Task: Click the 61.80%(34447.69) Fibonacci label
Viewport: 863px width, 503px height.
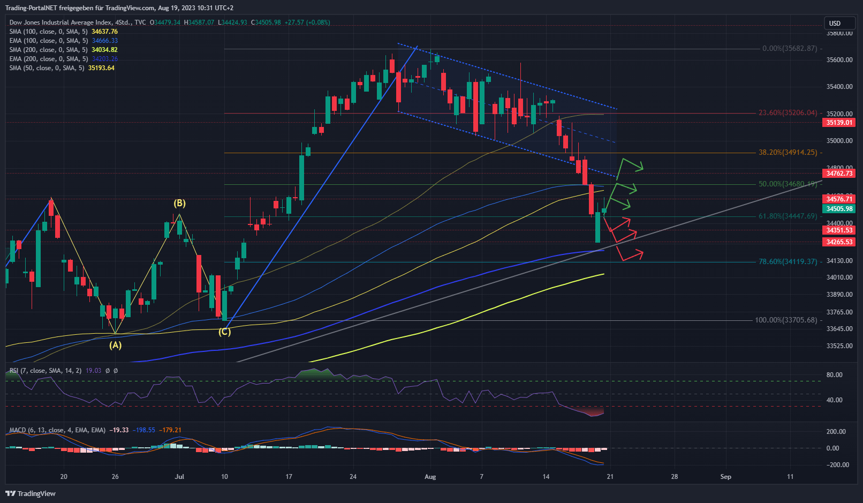Action: click(788, 216)
